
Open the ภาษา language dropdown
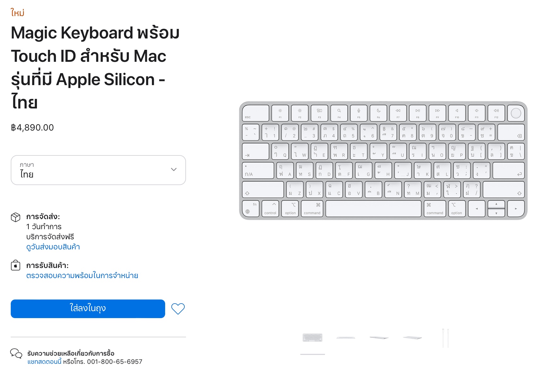[98, 170]
